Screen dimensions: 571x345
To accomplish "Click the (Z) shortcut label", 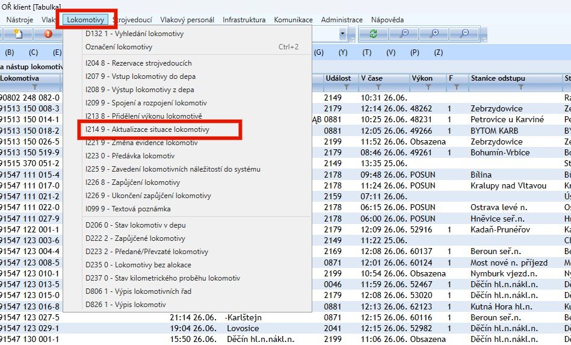I will 438,52.
